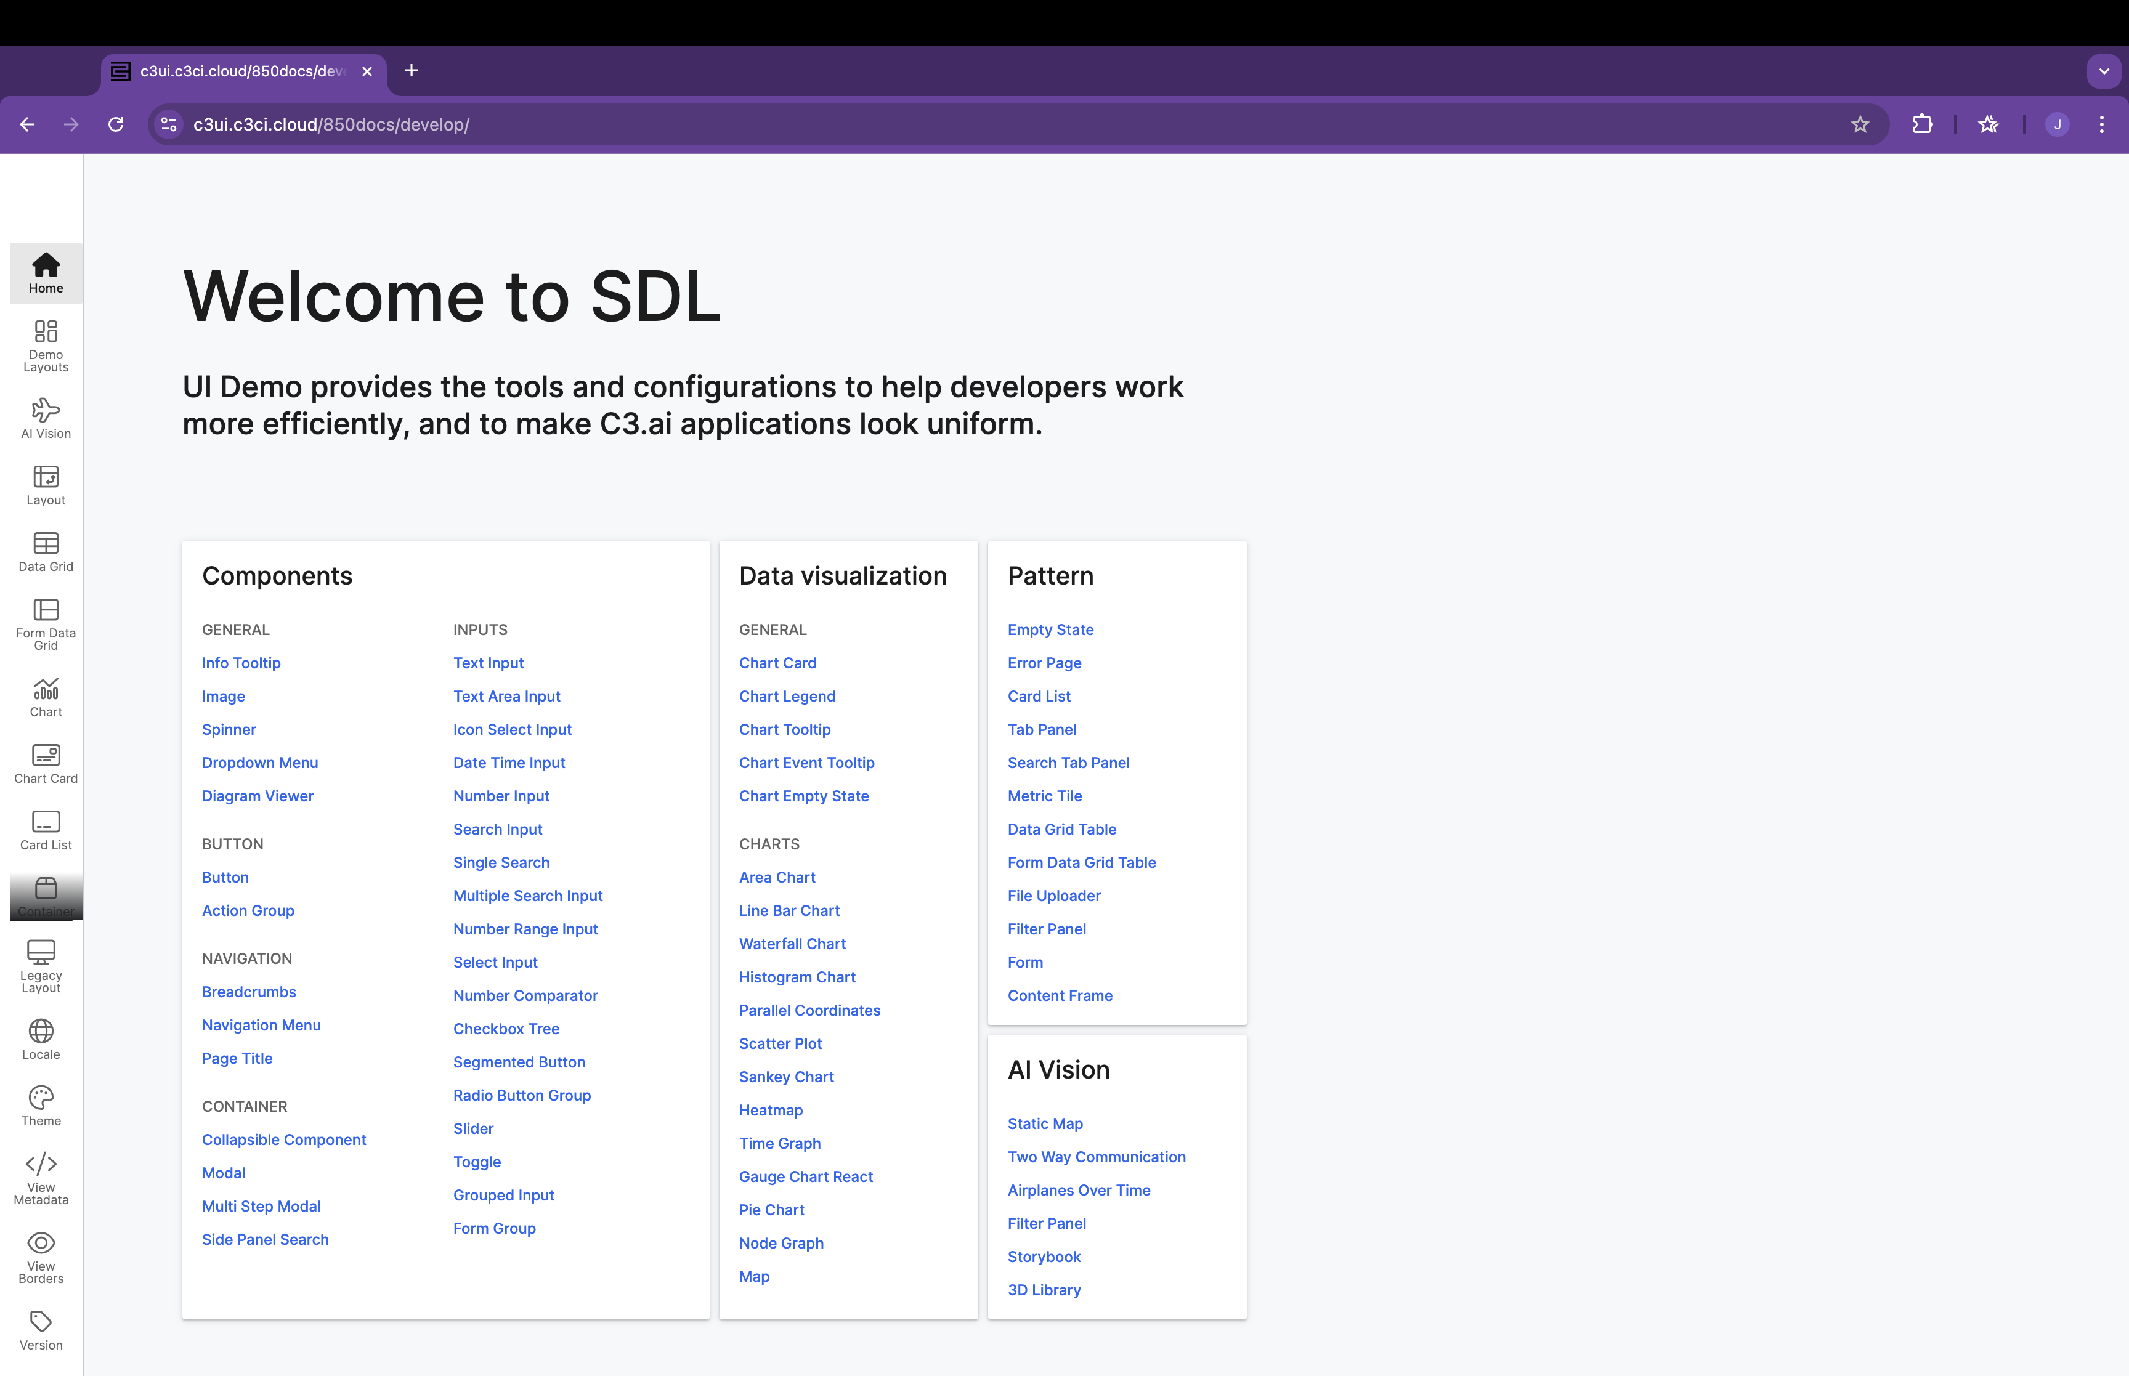Open the Extensions puzzle icon menu
This screenshot has width=2129, height=1376.
[x=1922, y=124]
